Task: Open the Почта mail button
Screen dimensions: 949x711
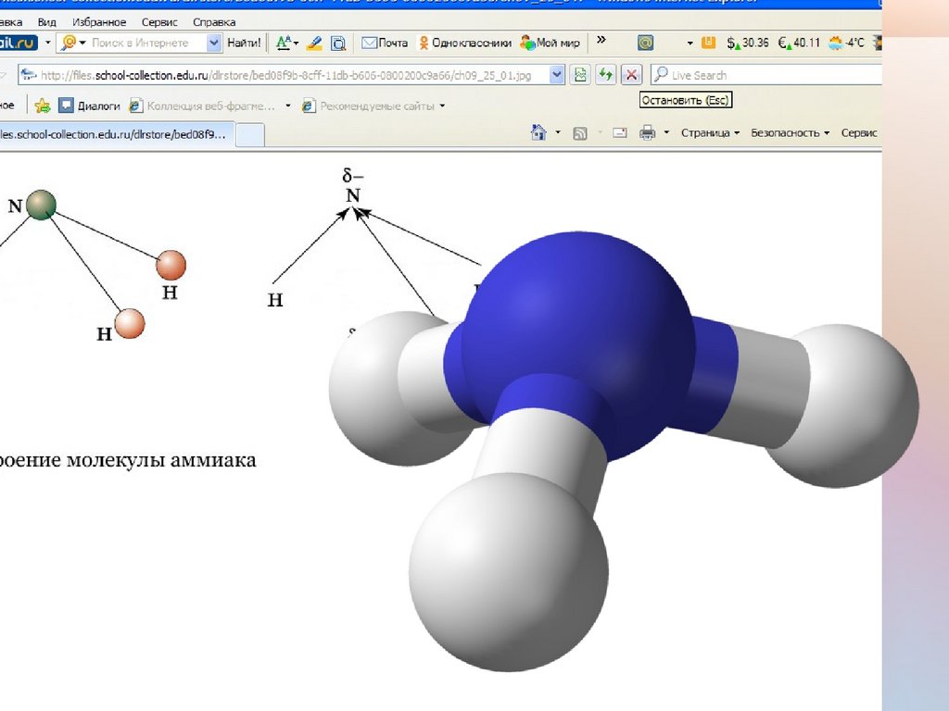Action: (x=385, y=43)
